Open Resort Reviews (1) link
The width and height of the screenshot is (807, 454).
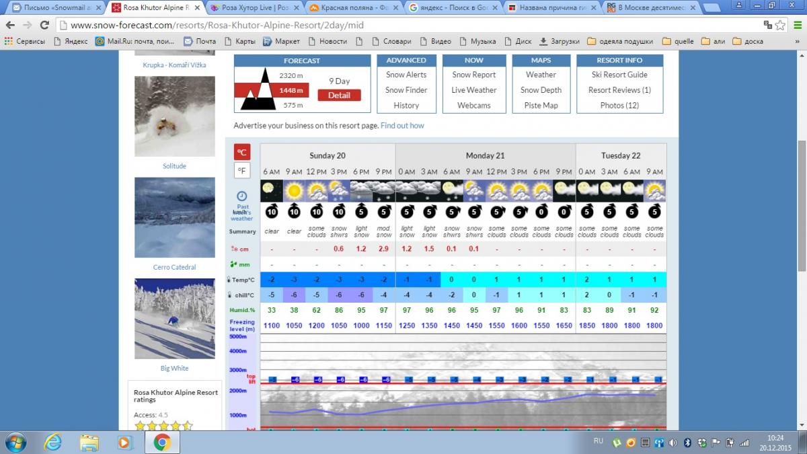619,90
